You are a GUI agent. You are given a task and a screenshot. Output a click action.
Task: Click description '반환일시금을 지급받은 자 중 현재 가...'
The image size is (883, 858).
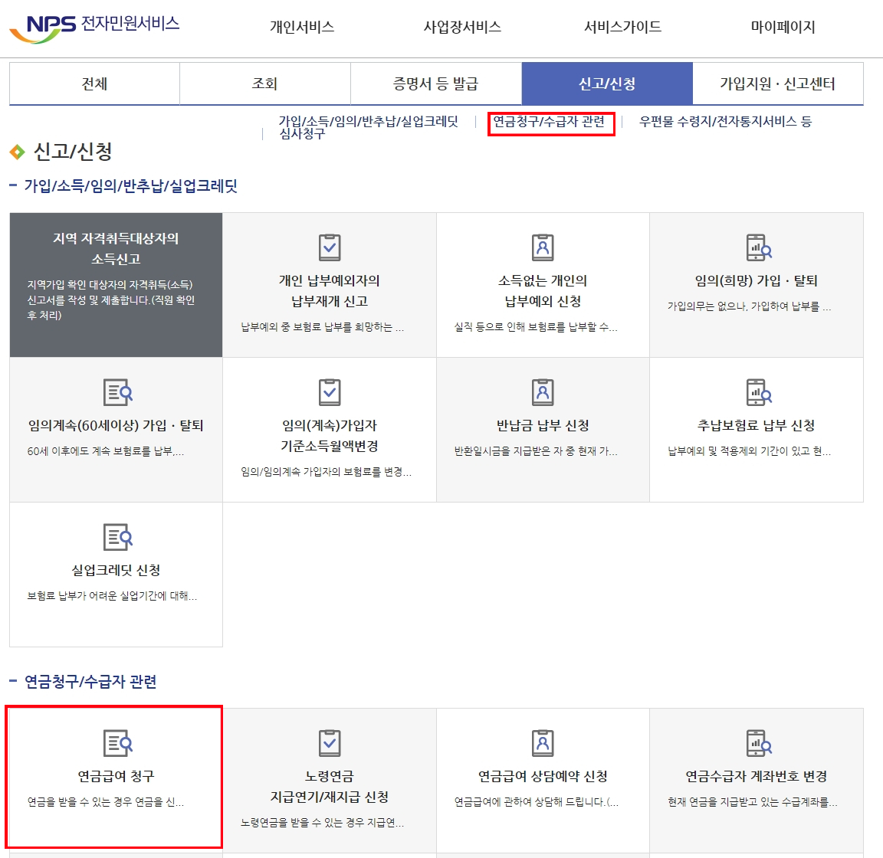coord(536,451)
